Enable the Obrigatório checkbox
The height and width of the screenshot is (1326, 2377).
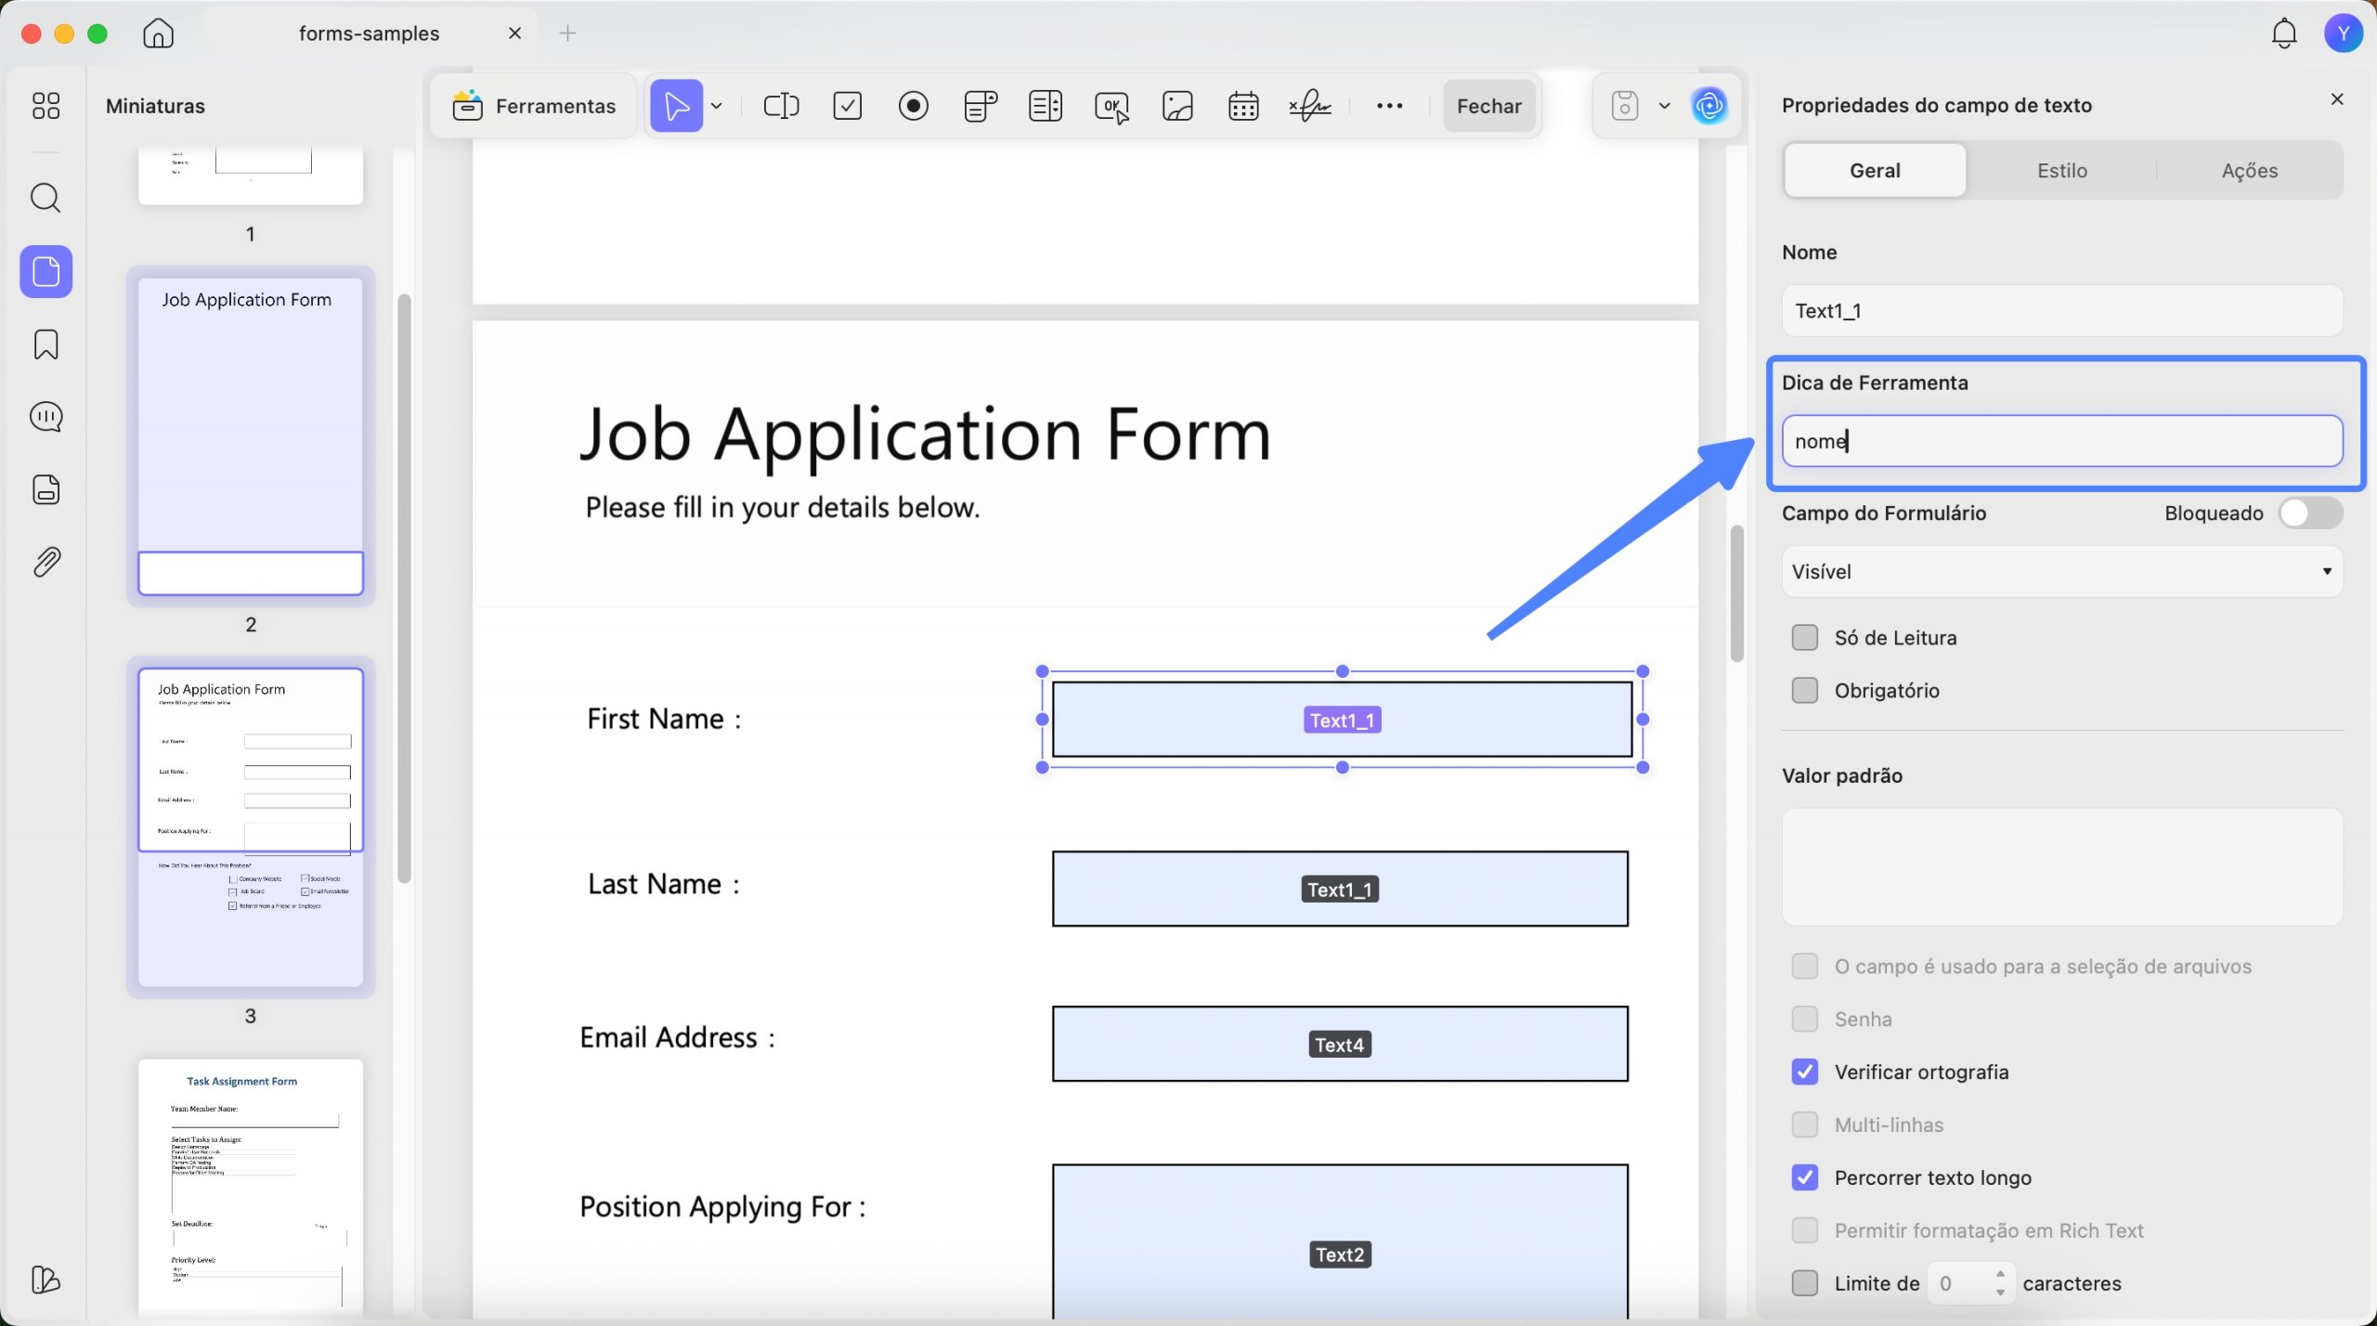click(x=1805, y=691)
